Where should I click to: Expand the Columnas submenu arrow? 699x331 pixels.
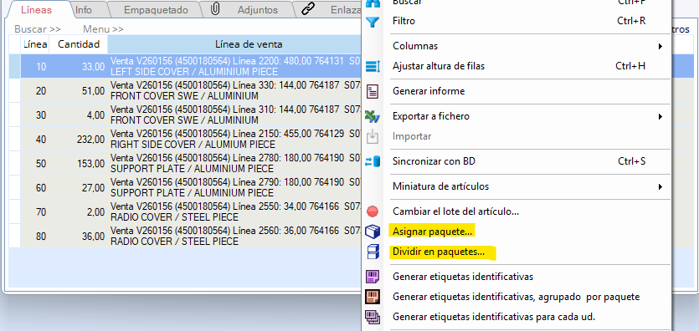[x=660, y=46]
